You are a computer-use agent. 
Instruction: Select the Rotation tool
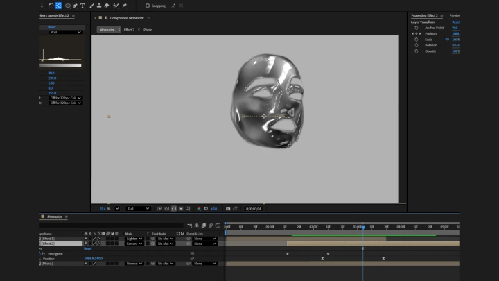[51, 6]
